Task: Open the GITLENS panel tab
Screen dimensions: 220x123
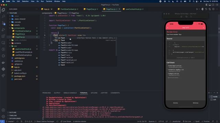Action: [94, 93]
